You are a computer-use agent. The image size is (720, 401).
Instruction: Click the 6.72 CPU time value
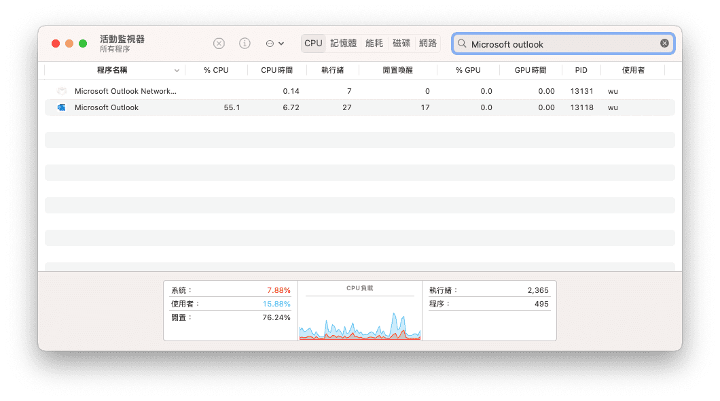tap(291, 107)
